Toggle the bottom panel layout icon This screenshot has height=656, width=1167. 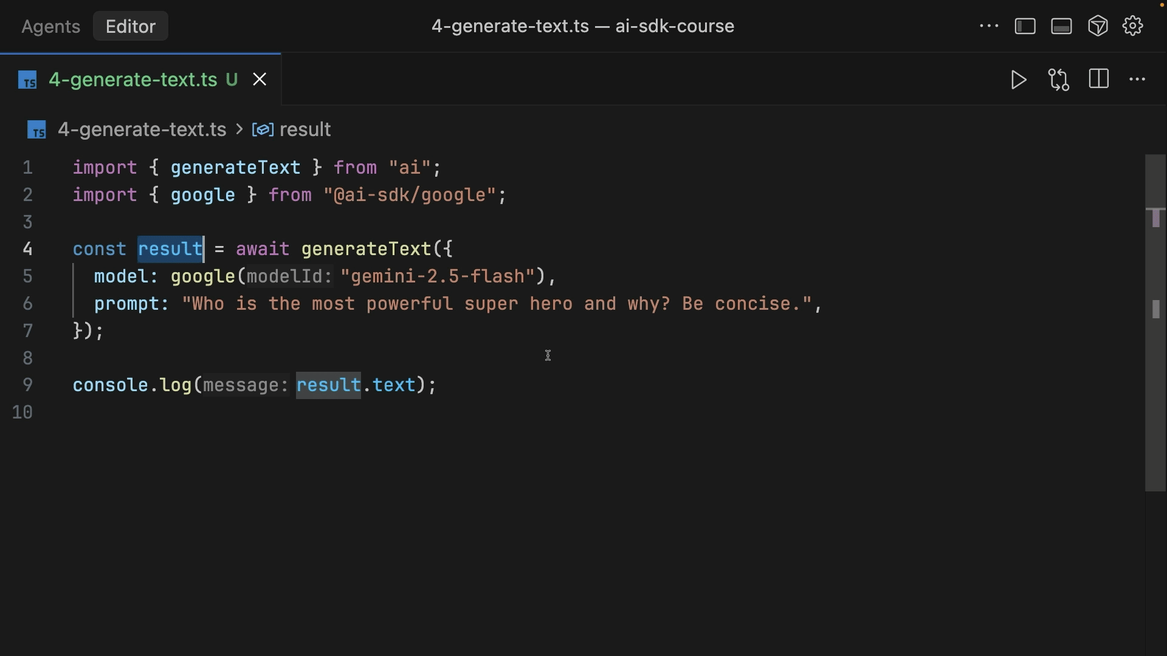(x=1061, y=26)
